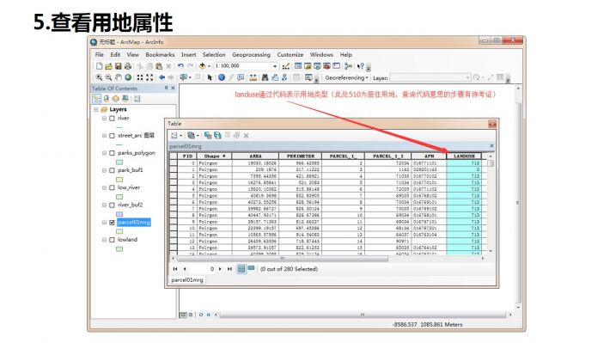Click List By Source cylinder icon
This screenshot has width=610, height=343.
pos(106,99)
